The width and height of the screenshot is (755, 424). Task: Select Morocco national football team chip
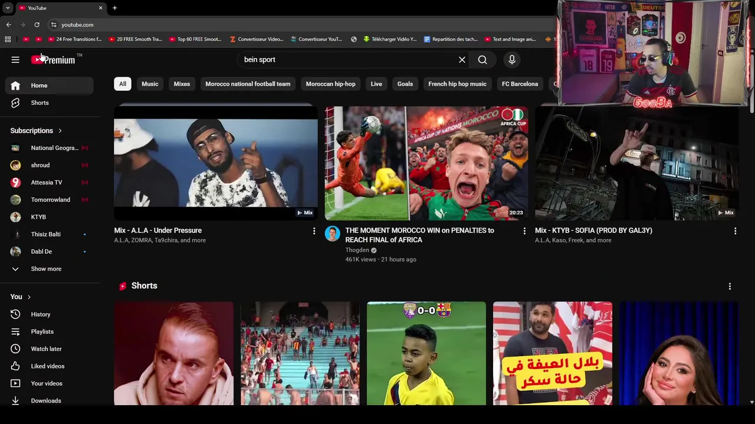(x=248, y=84)
